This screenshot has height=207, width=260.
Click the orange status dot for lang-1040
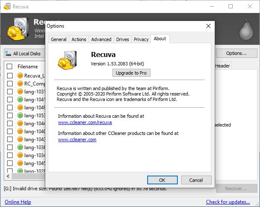tap(20, 131)
